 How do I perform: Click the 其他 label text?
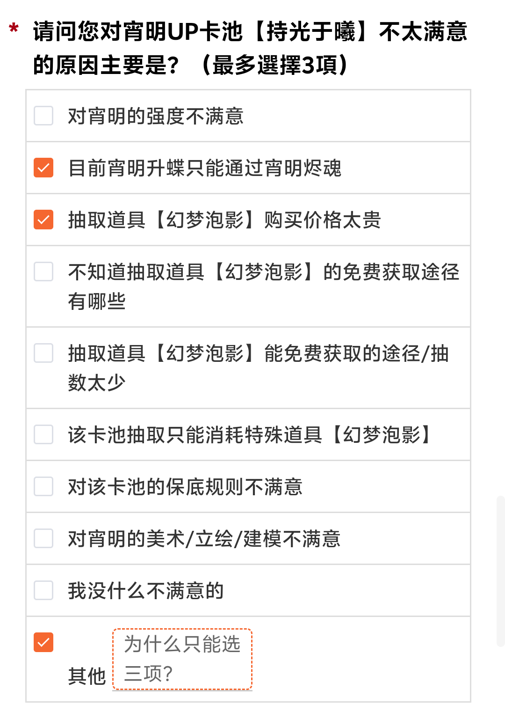coord(87,676)
